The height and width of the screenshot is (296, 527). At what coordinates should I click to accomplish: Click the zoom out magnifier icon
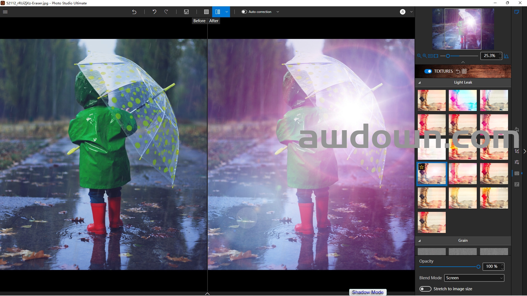coord(419,56)
